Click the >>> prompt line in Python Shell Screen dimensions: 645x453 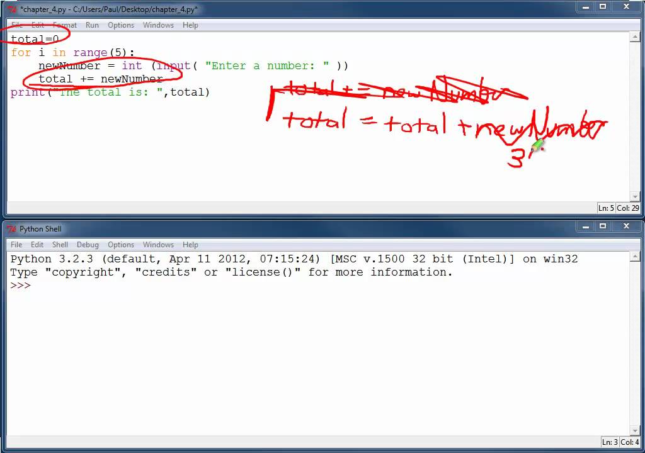pyautogui.click(x=21, y=285)
